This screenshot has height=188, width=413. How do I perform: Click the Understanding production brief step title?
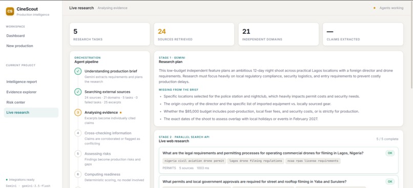click(x=111, y=71)
